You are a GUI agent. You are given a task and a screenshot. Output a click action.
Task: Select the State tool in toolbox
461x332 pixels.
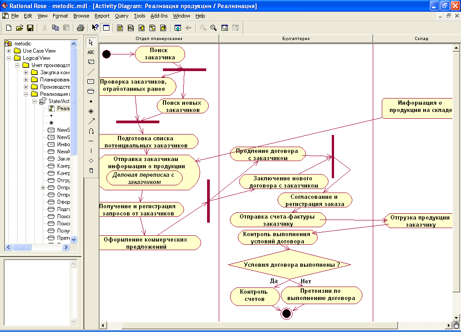point(91,81)
